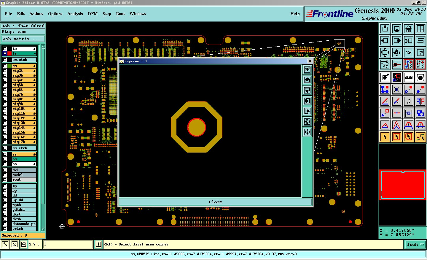Click the blue connected-dots feature icon
The image size is (427, 260).
385,89
